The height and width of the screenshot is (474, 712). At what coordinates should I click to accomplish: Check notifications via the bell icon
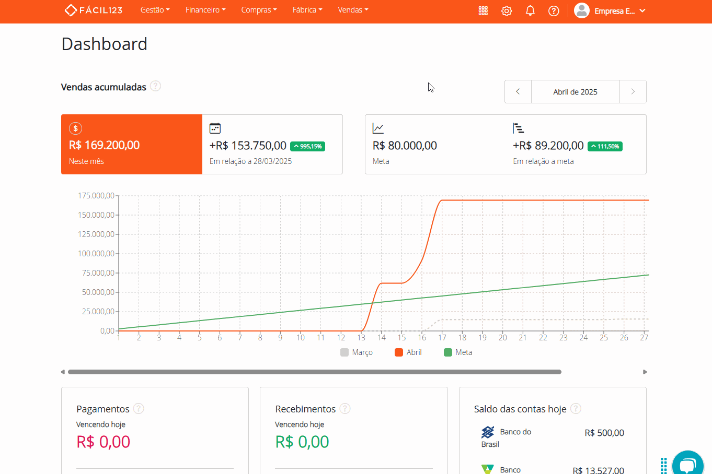coord(530,10)
